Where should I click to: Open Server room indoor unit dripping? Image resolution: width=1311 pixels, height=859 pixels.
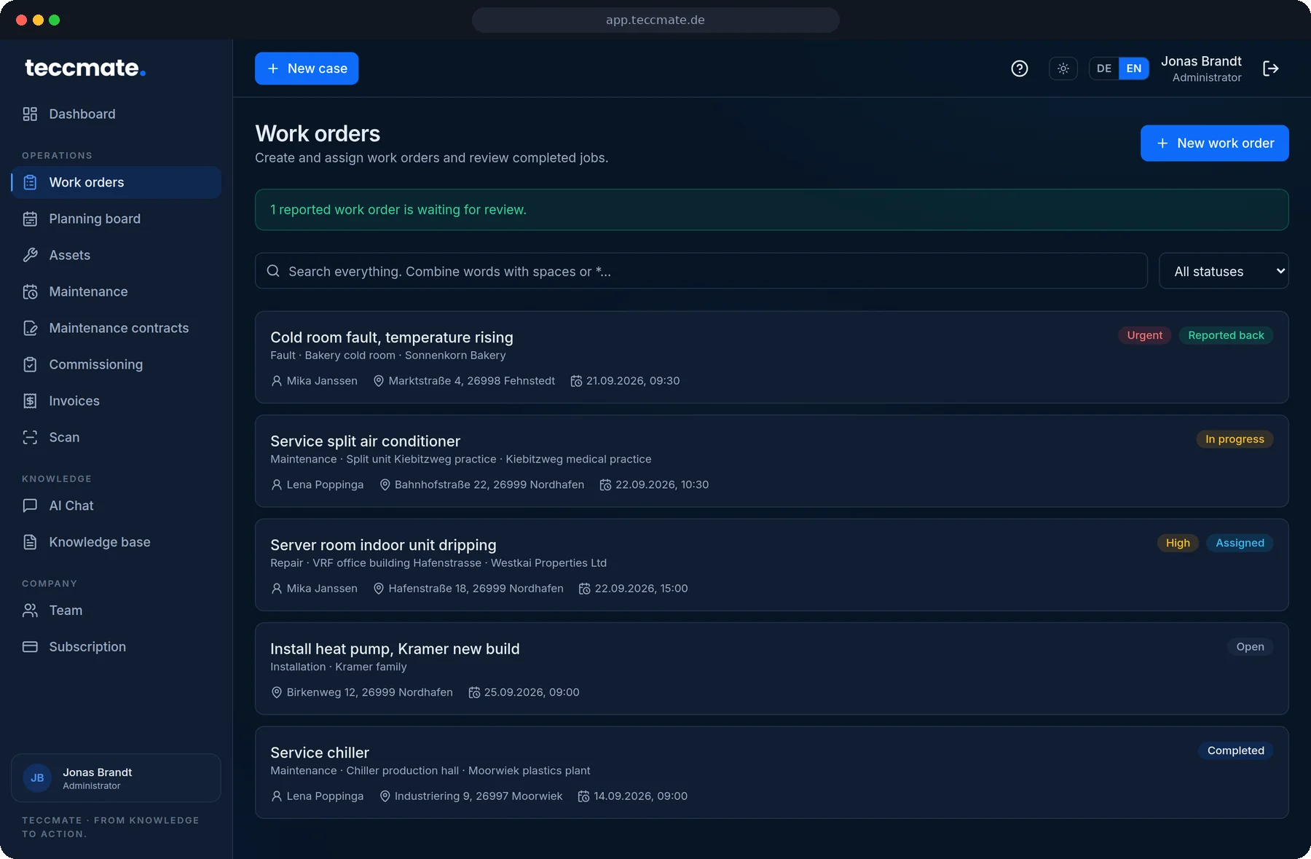click(772, 565)
